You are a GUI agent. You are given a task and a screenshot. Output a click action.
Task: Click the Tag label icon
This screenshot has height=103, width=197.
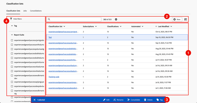tap(158, 100)
